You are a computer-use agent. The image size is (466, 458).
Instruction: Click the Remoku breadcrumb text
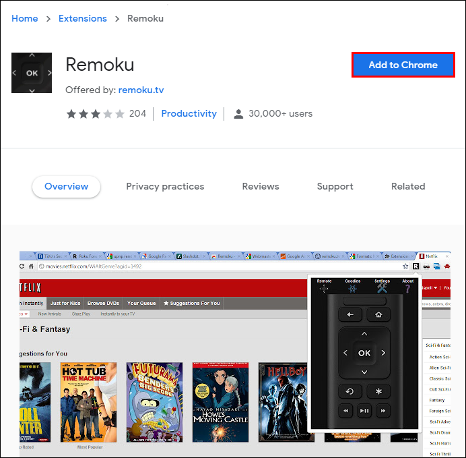pos(145,18)
